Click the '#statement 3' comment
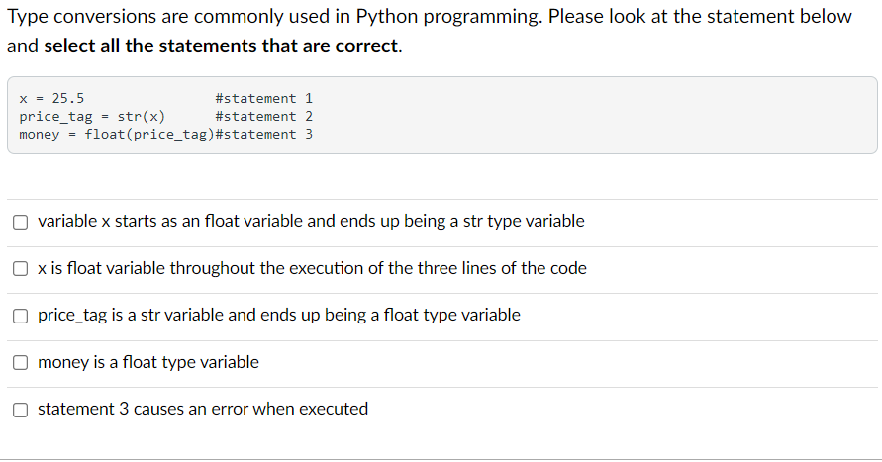The width and height of the screenshot is (882, 462). point(264,135)
